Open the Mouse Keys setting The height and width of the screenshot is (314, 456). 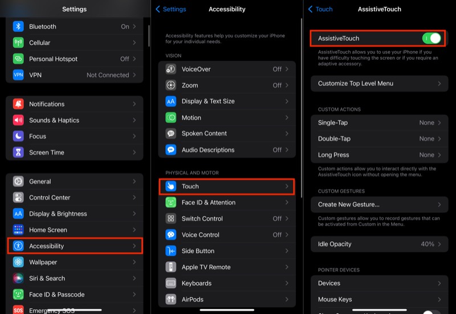(379, 299)
